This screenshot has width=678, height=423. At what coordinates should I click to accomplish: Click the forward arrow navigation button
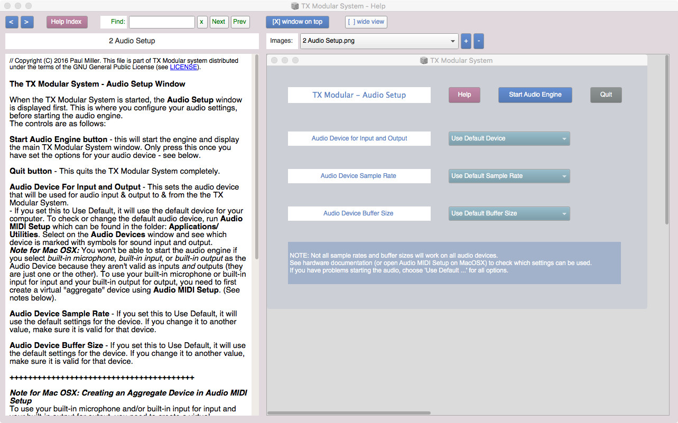[x=27, y=22]
